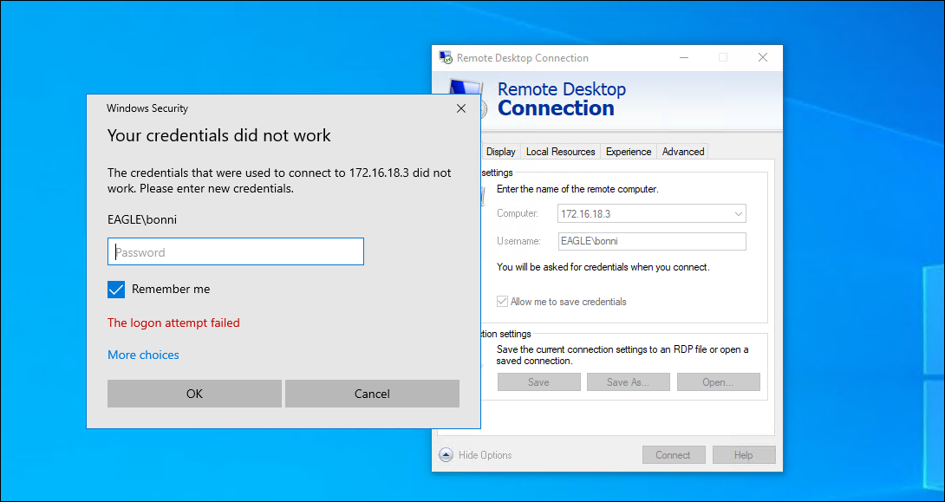This screenshot has width=945, height=502.
Task: Switch to the Display tab
Action: 501,152
